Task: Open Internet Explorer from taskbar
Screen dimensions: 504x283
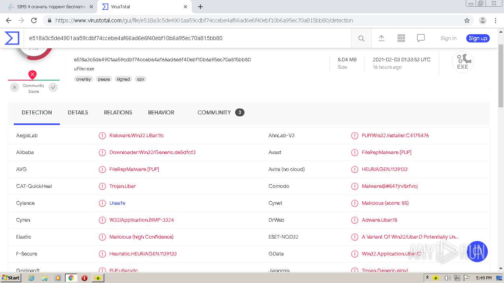Action: (31, 278)
